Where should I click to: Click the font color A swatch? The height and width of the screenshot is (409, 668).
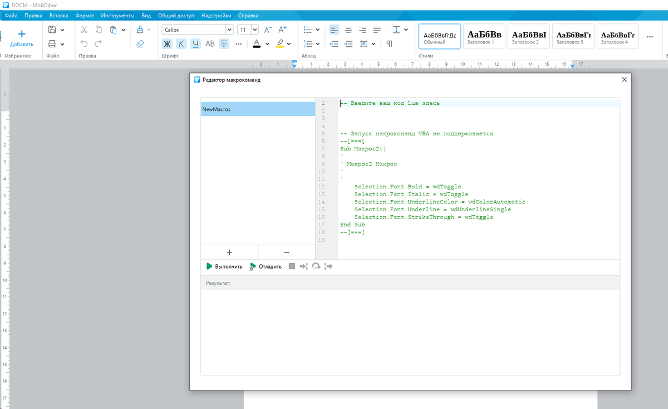click(257, 44)
